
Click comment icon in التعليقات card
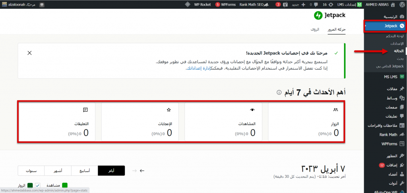(85, 110)
